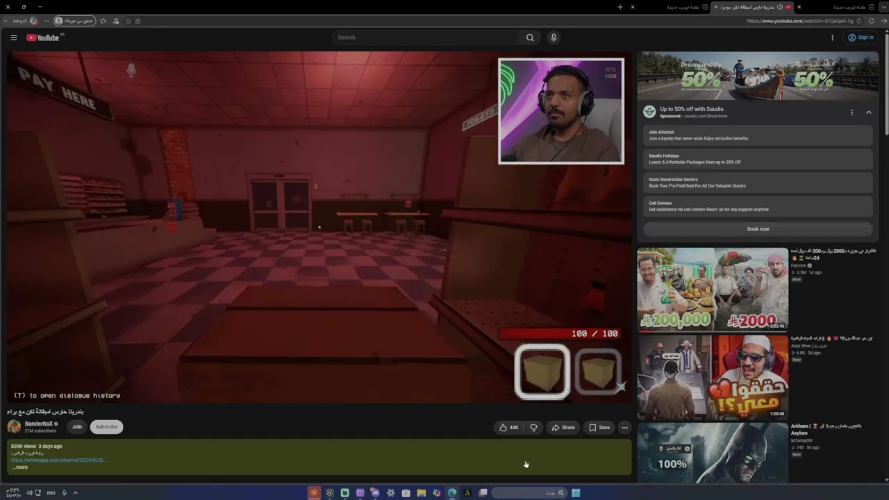Click the search magnifier button
The image size is (889, 500).
[530, 37]
